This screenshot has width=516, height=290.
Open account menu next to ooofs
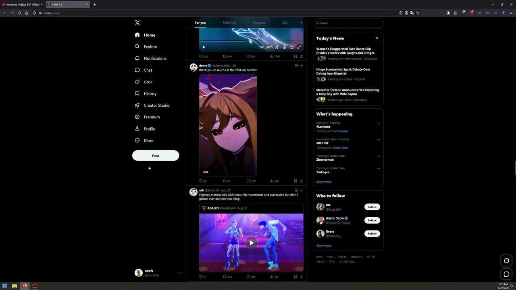pyautogui.click(x=180, y=273)
